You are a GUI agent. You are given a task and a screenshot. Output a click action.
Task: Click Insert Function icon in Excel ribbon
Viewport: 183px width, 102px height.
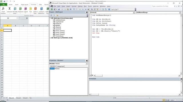coord(3,10)
